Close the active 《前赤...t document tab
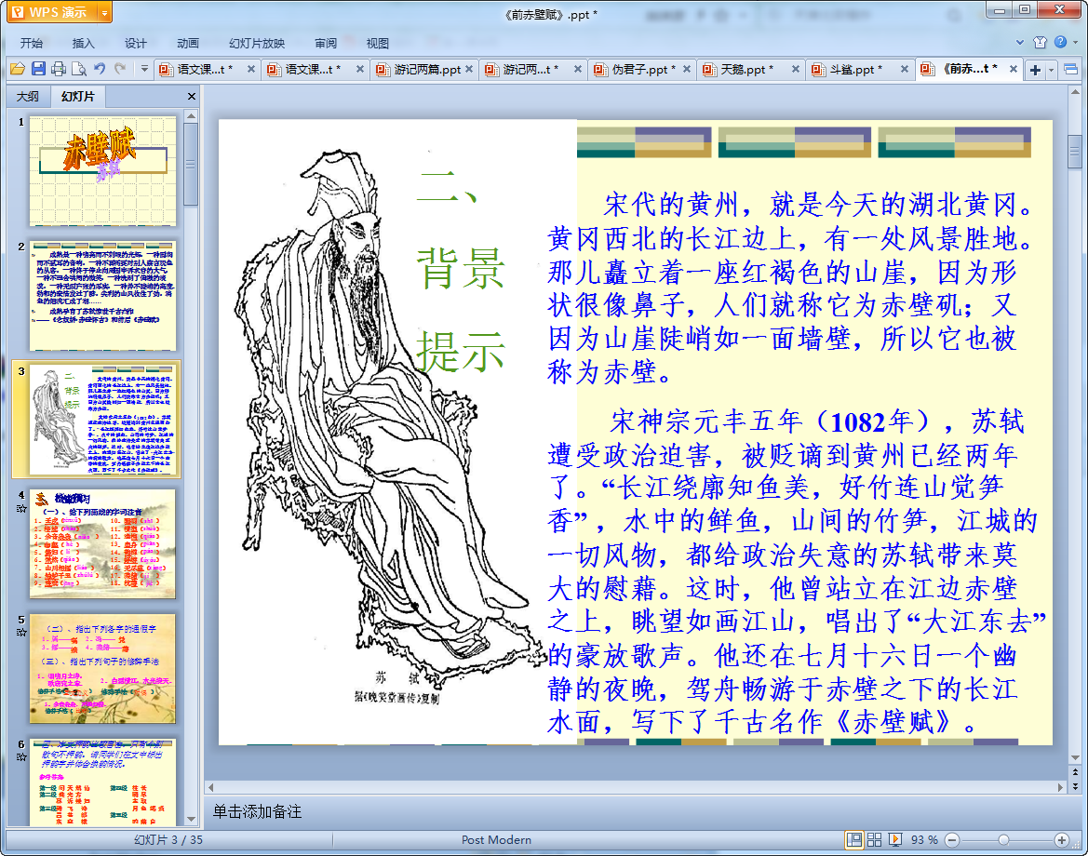 click(1013, 70)
